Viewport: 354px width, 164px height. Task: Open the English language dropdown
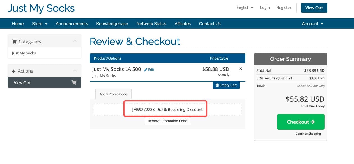245,8
